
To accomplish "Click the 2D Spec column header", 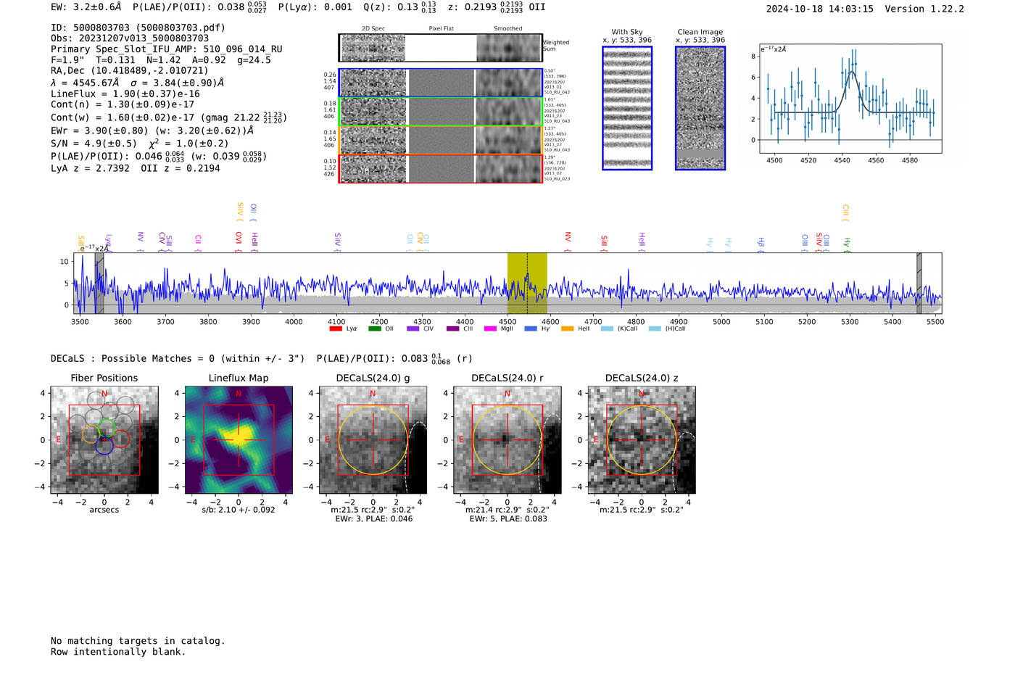I will point(373,28).
